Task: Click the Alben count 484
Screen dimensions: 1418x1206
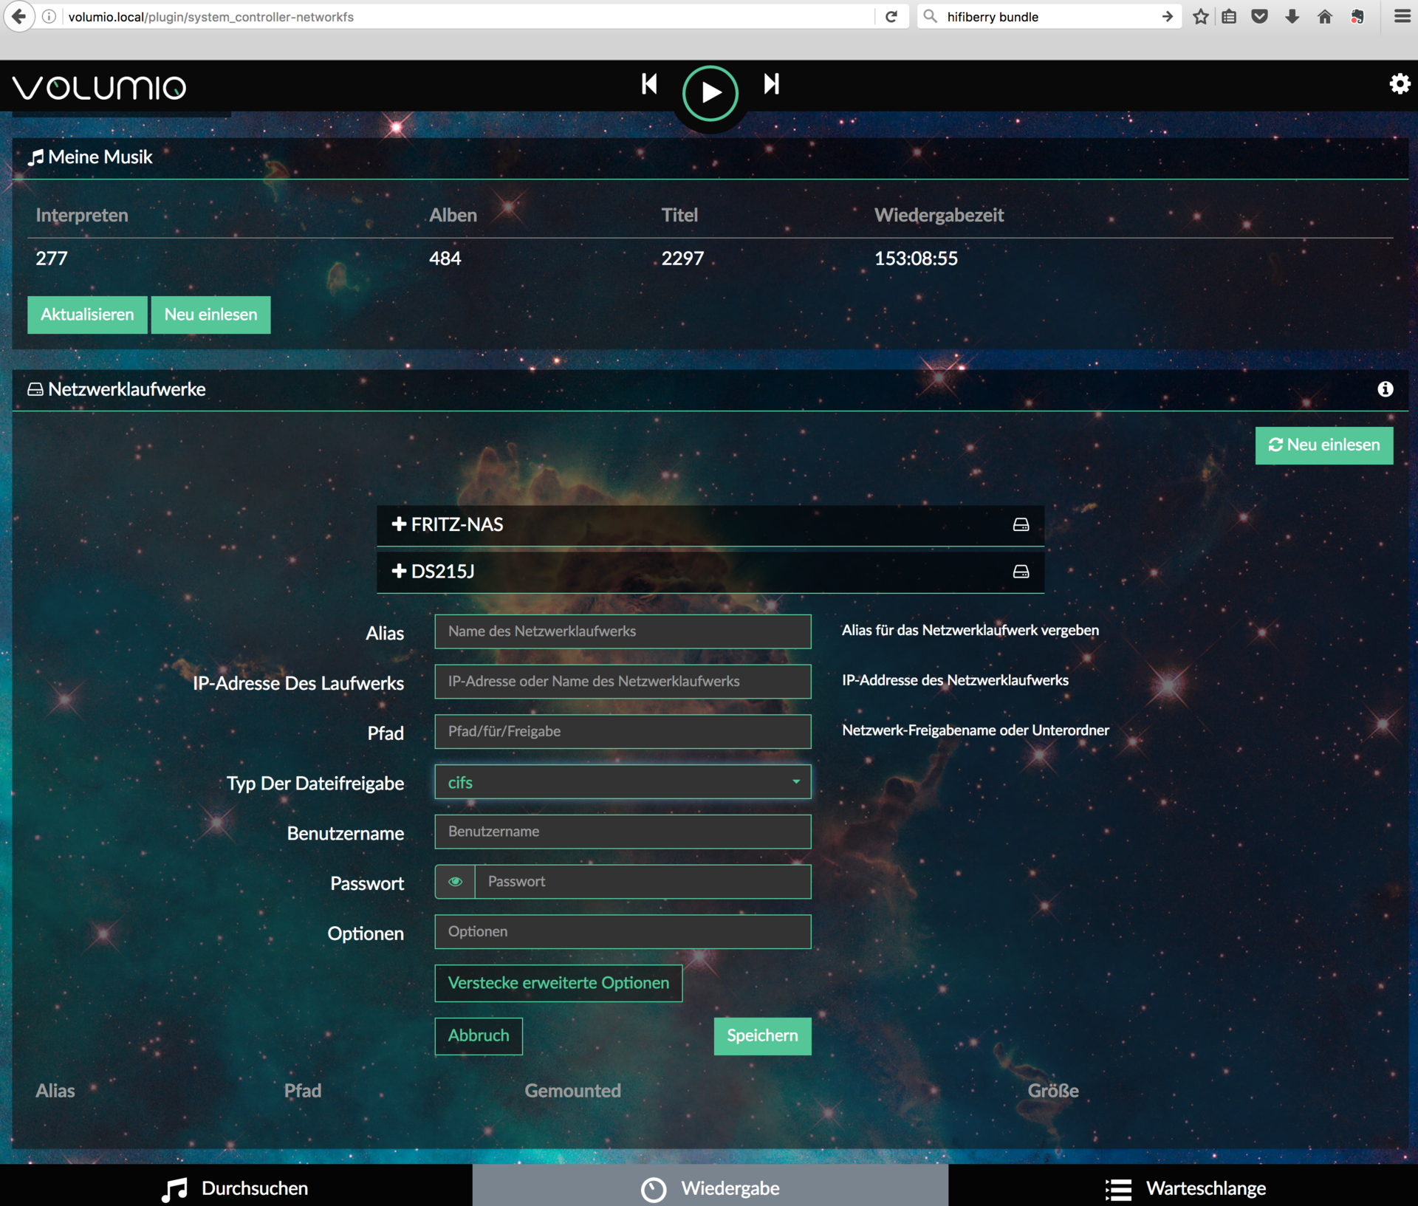Action: 445,258
